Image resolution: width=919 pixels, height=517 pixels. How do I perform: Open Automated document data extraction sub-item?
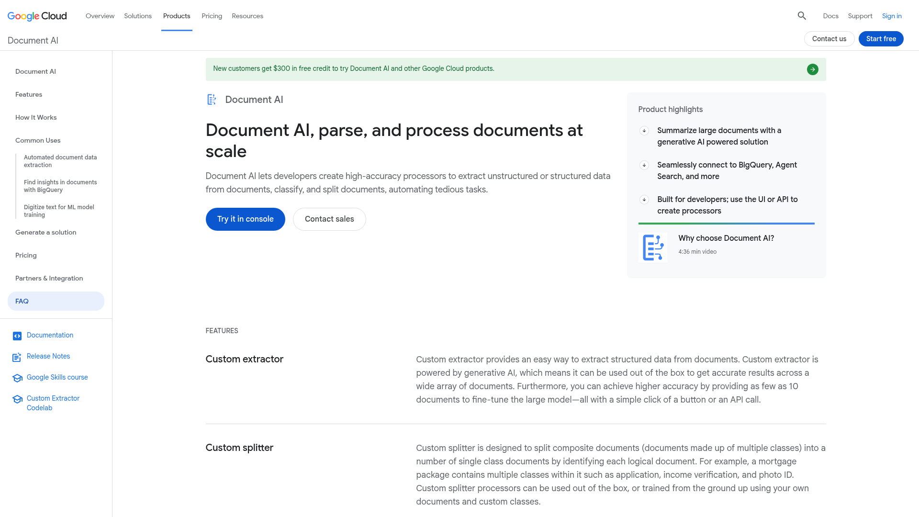point(60,161)
